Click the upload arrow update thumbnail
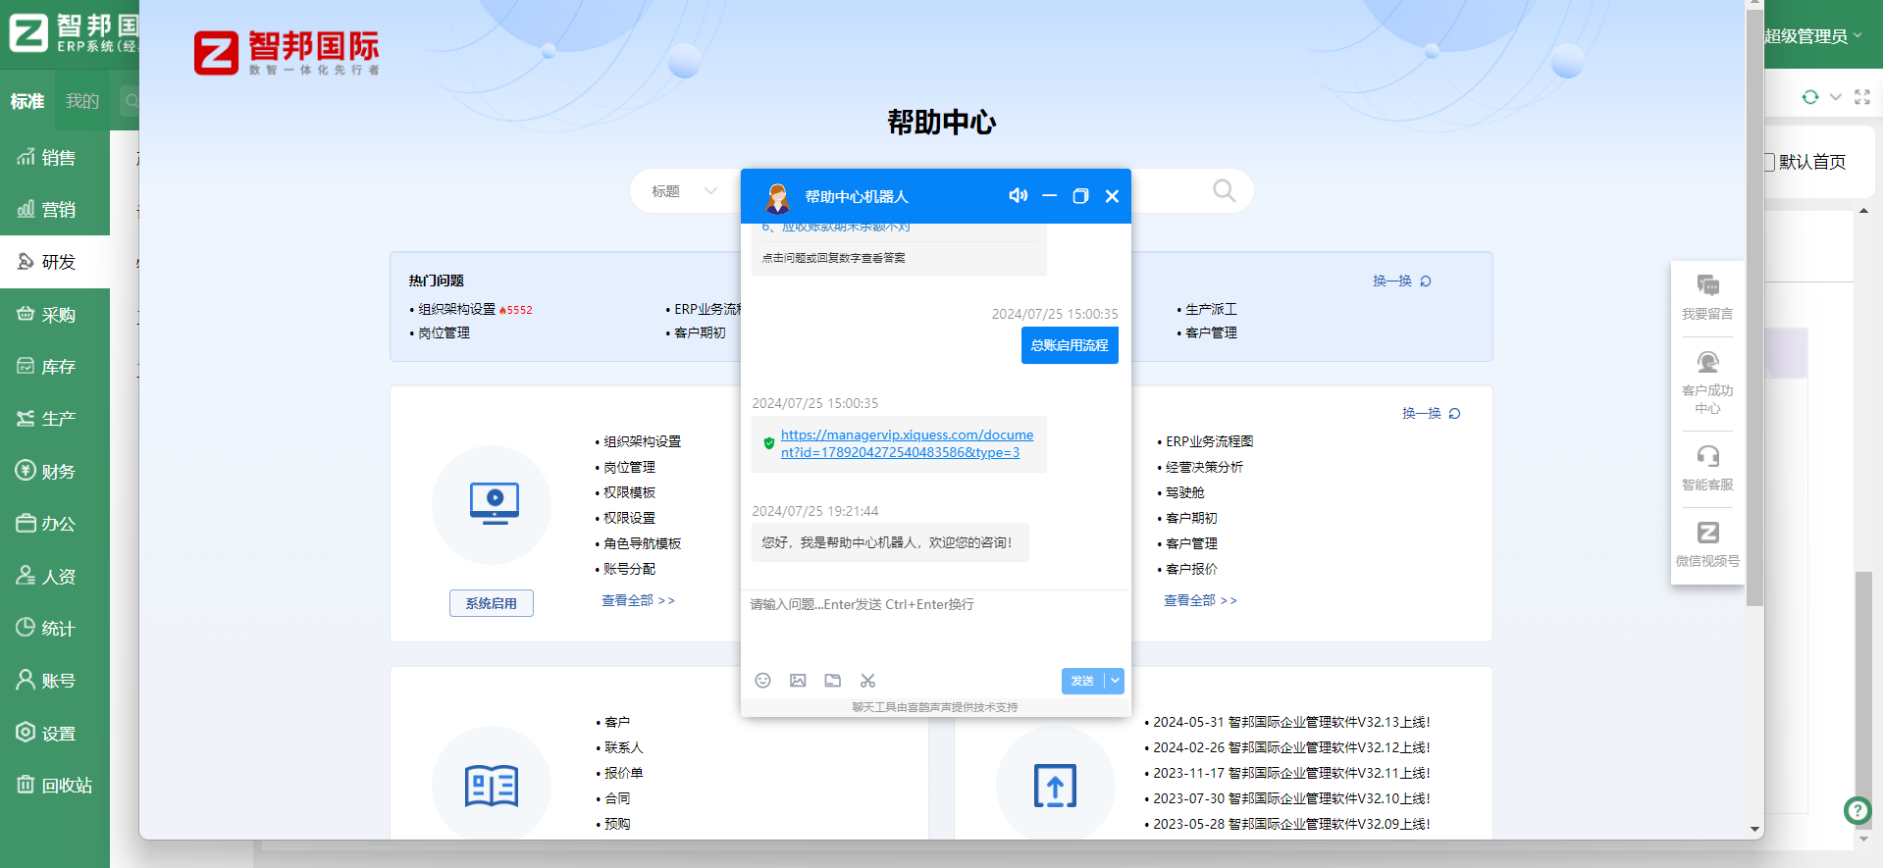 click(x=1056, y=786)
